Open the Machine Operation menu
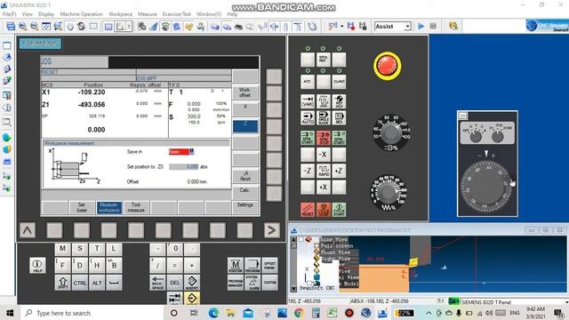569x320 pixels. click(81, 14)
